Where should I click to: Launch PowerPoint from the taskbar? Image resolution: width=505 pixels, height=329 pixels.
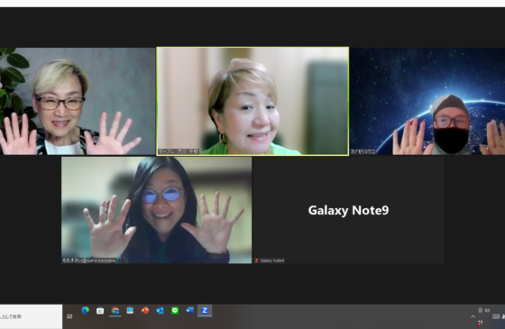(x=145, y=311)
